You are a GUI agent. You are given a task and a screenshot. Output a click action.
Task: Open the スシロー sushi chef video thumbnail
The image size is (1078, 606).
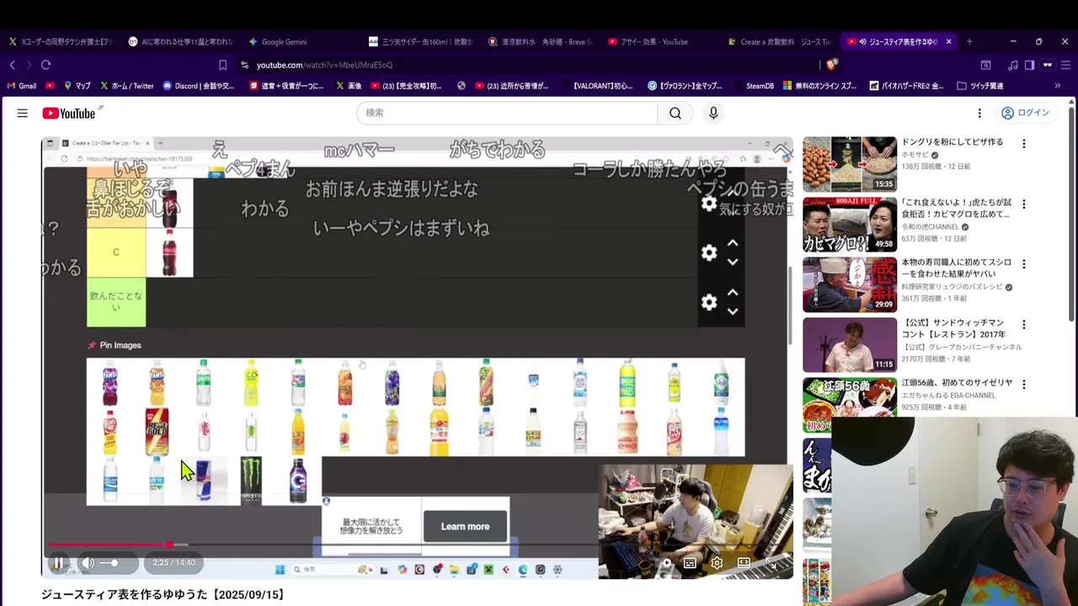pos(850,284)
